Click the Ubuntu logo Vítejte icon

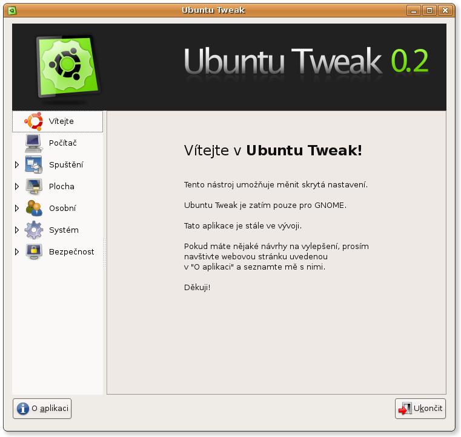34,121
